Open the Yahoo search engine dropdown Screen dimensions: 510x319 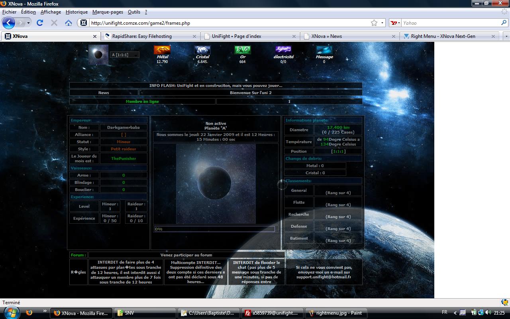(x=394, y=23)
